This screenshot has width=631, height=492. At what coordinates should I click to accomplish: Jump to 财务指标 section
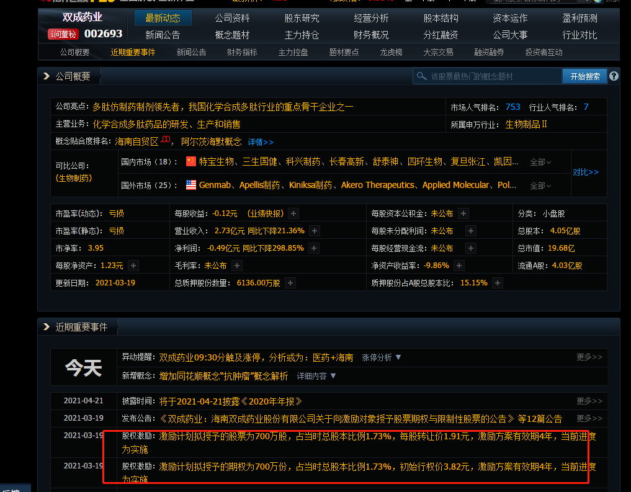pos(242,52)
